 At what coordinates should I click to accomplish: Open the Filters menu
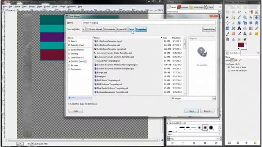point(62,7)
